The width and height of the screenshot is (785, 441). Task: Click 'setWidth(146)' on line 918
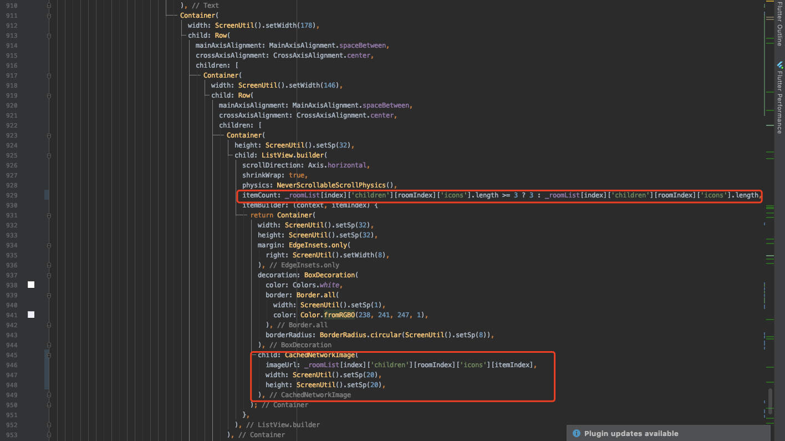tap(314, 85)
